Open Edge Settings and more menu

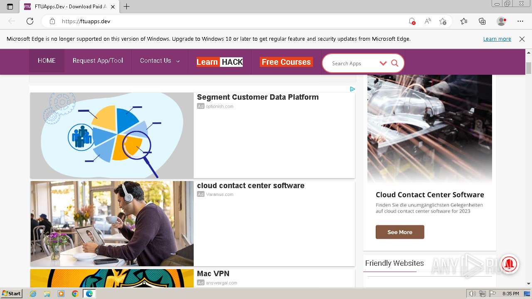click(520, 21)
